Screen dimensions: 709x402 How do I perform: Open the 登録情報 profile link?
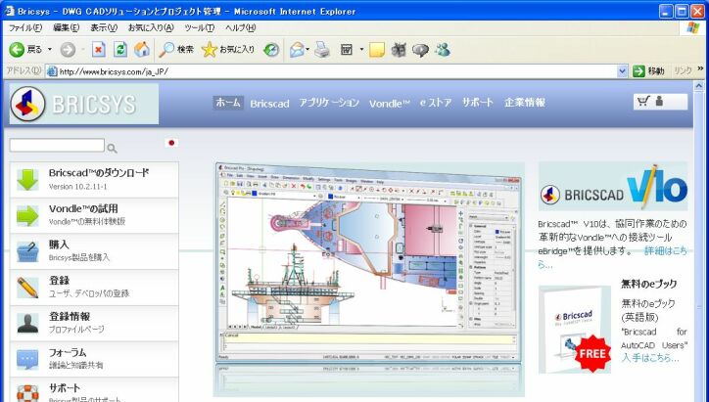[x=70, y=316]
